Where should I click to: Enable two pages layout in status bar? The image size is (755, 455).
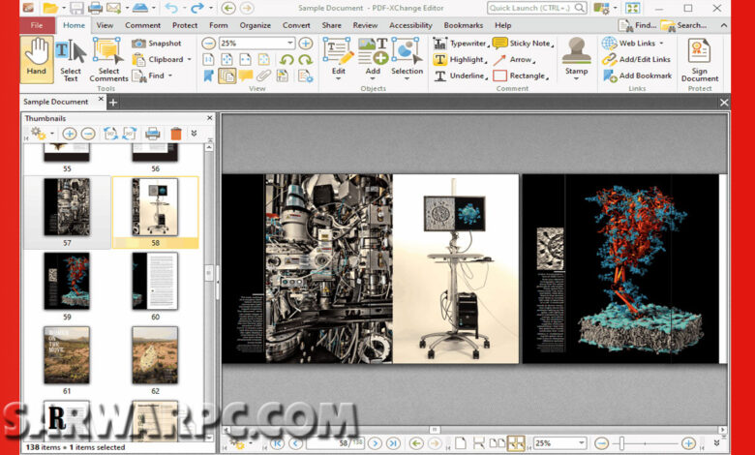tap(497, 443)
